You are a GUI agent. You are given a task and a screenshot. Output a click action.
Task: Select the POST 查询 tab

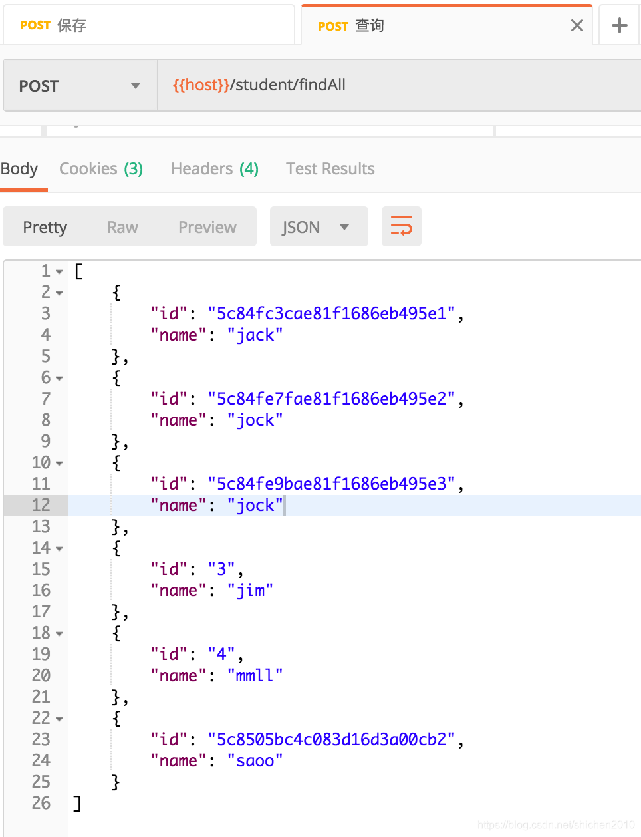pyautogui.click(x=447, y=25)
